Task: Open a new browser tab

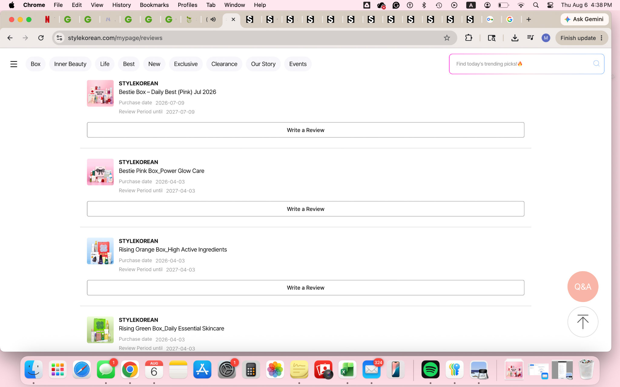Action: 529,19
